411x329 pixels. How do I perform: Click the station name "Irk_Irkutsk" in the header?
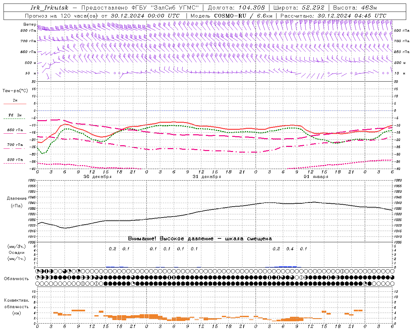[x=49, y=8]
